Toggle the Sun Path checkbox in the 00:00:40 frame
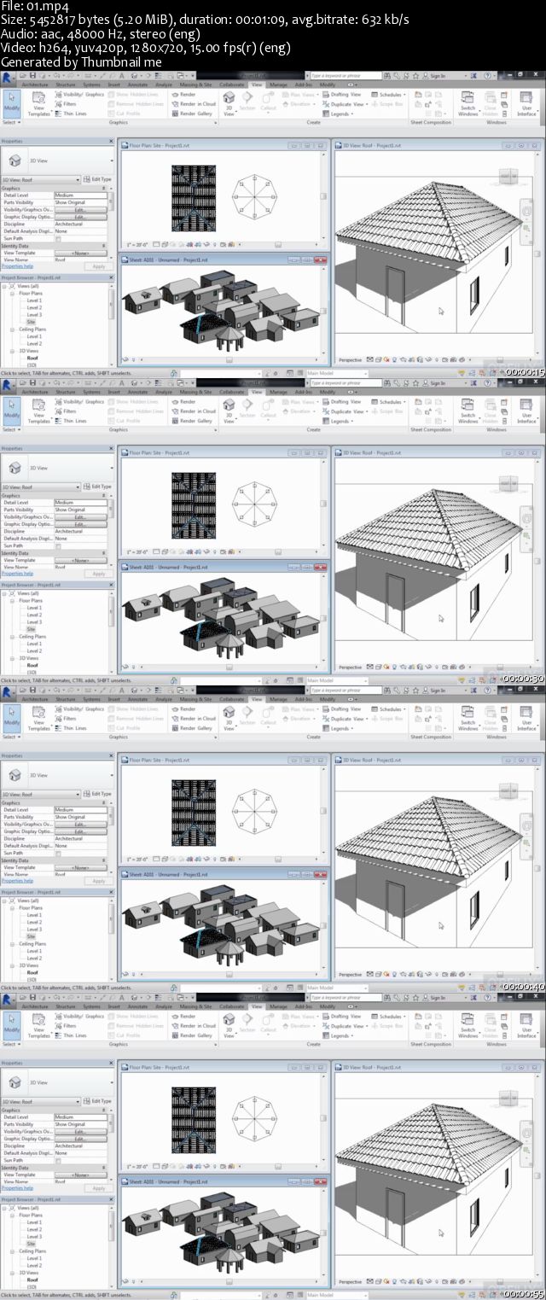546x1300 pixels. [58, 853]
